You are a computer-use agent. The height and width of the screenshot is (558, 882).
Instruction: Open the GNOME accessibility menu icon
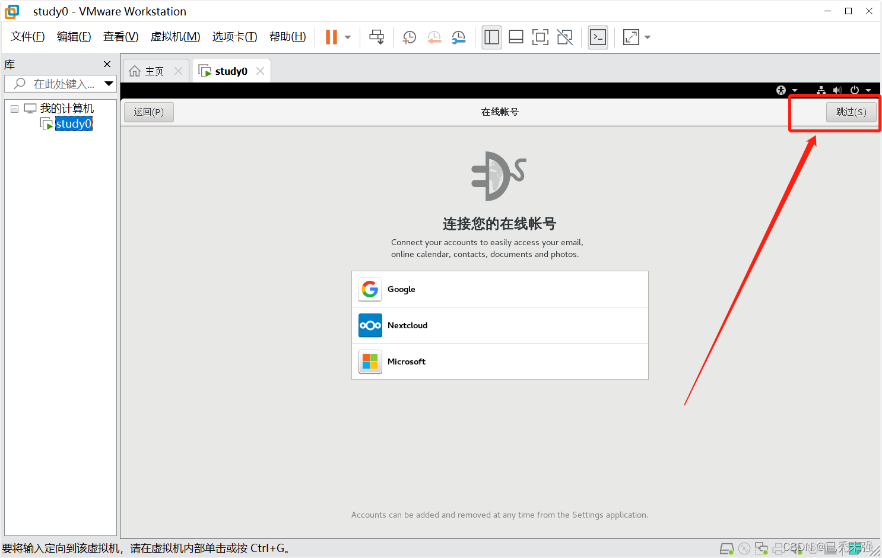pos(781,90)
